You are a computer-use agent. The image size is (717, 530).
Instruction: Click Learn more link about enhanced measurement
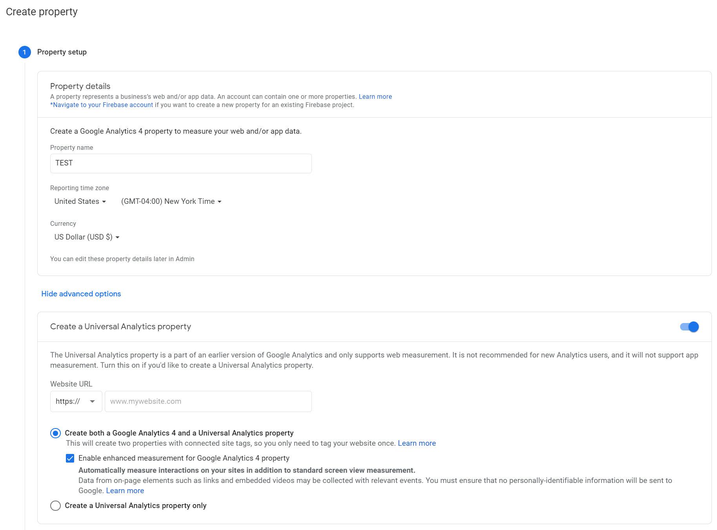point(125,491)
